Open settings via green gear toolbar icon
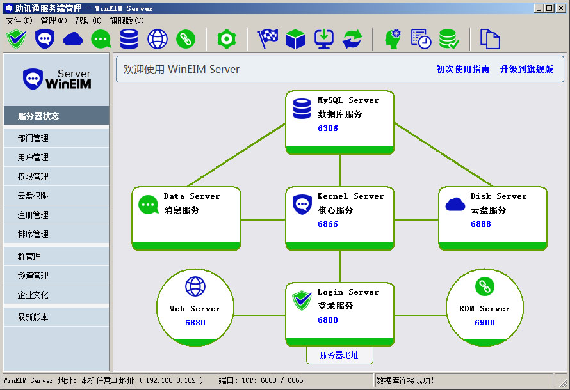570x390 pixels. pos(227,39)
